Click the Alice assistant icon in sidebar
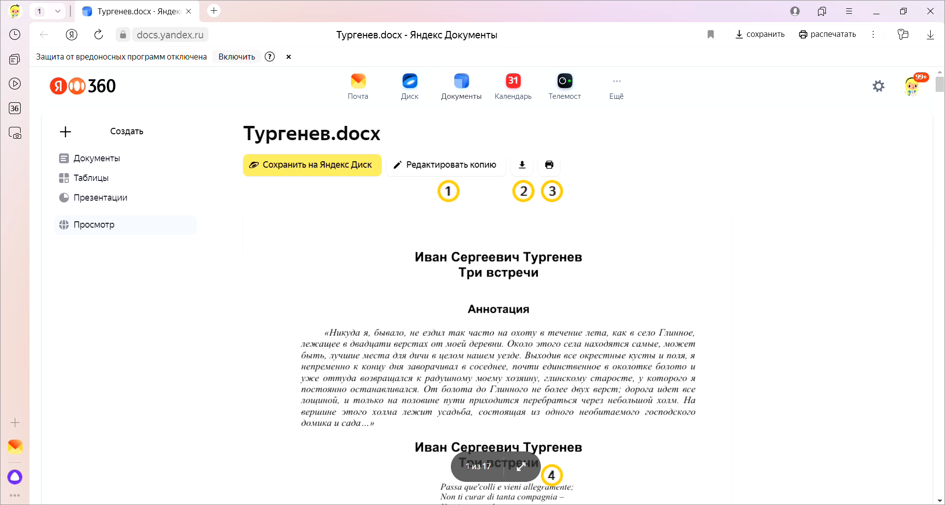Image resolution: width=945 pixels, height=505 pixels. coord(15,476)
